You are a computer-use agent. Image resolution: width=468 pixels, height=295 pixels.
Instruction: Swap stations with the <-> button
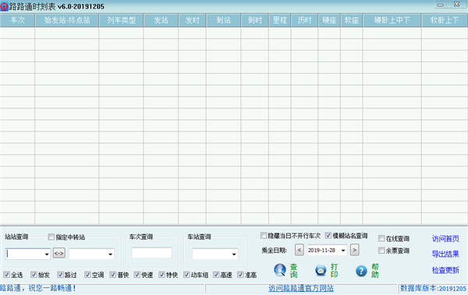pos(59,253)
